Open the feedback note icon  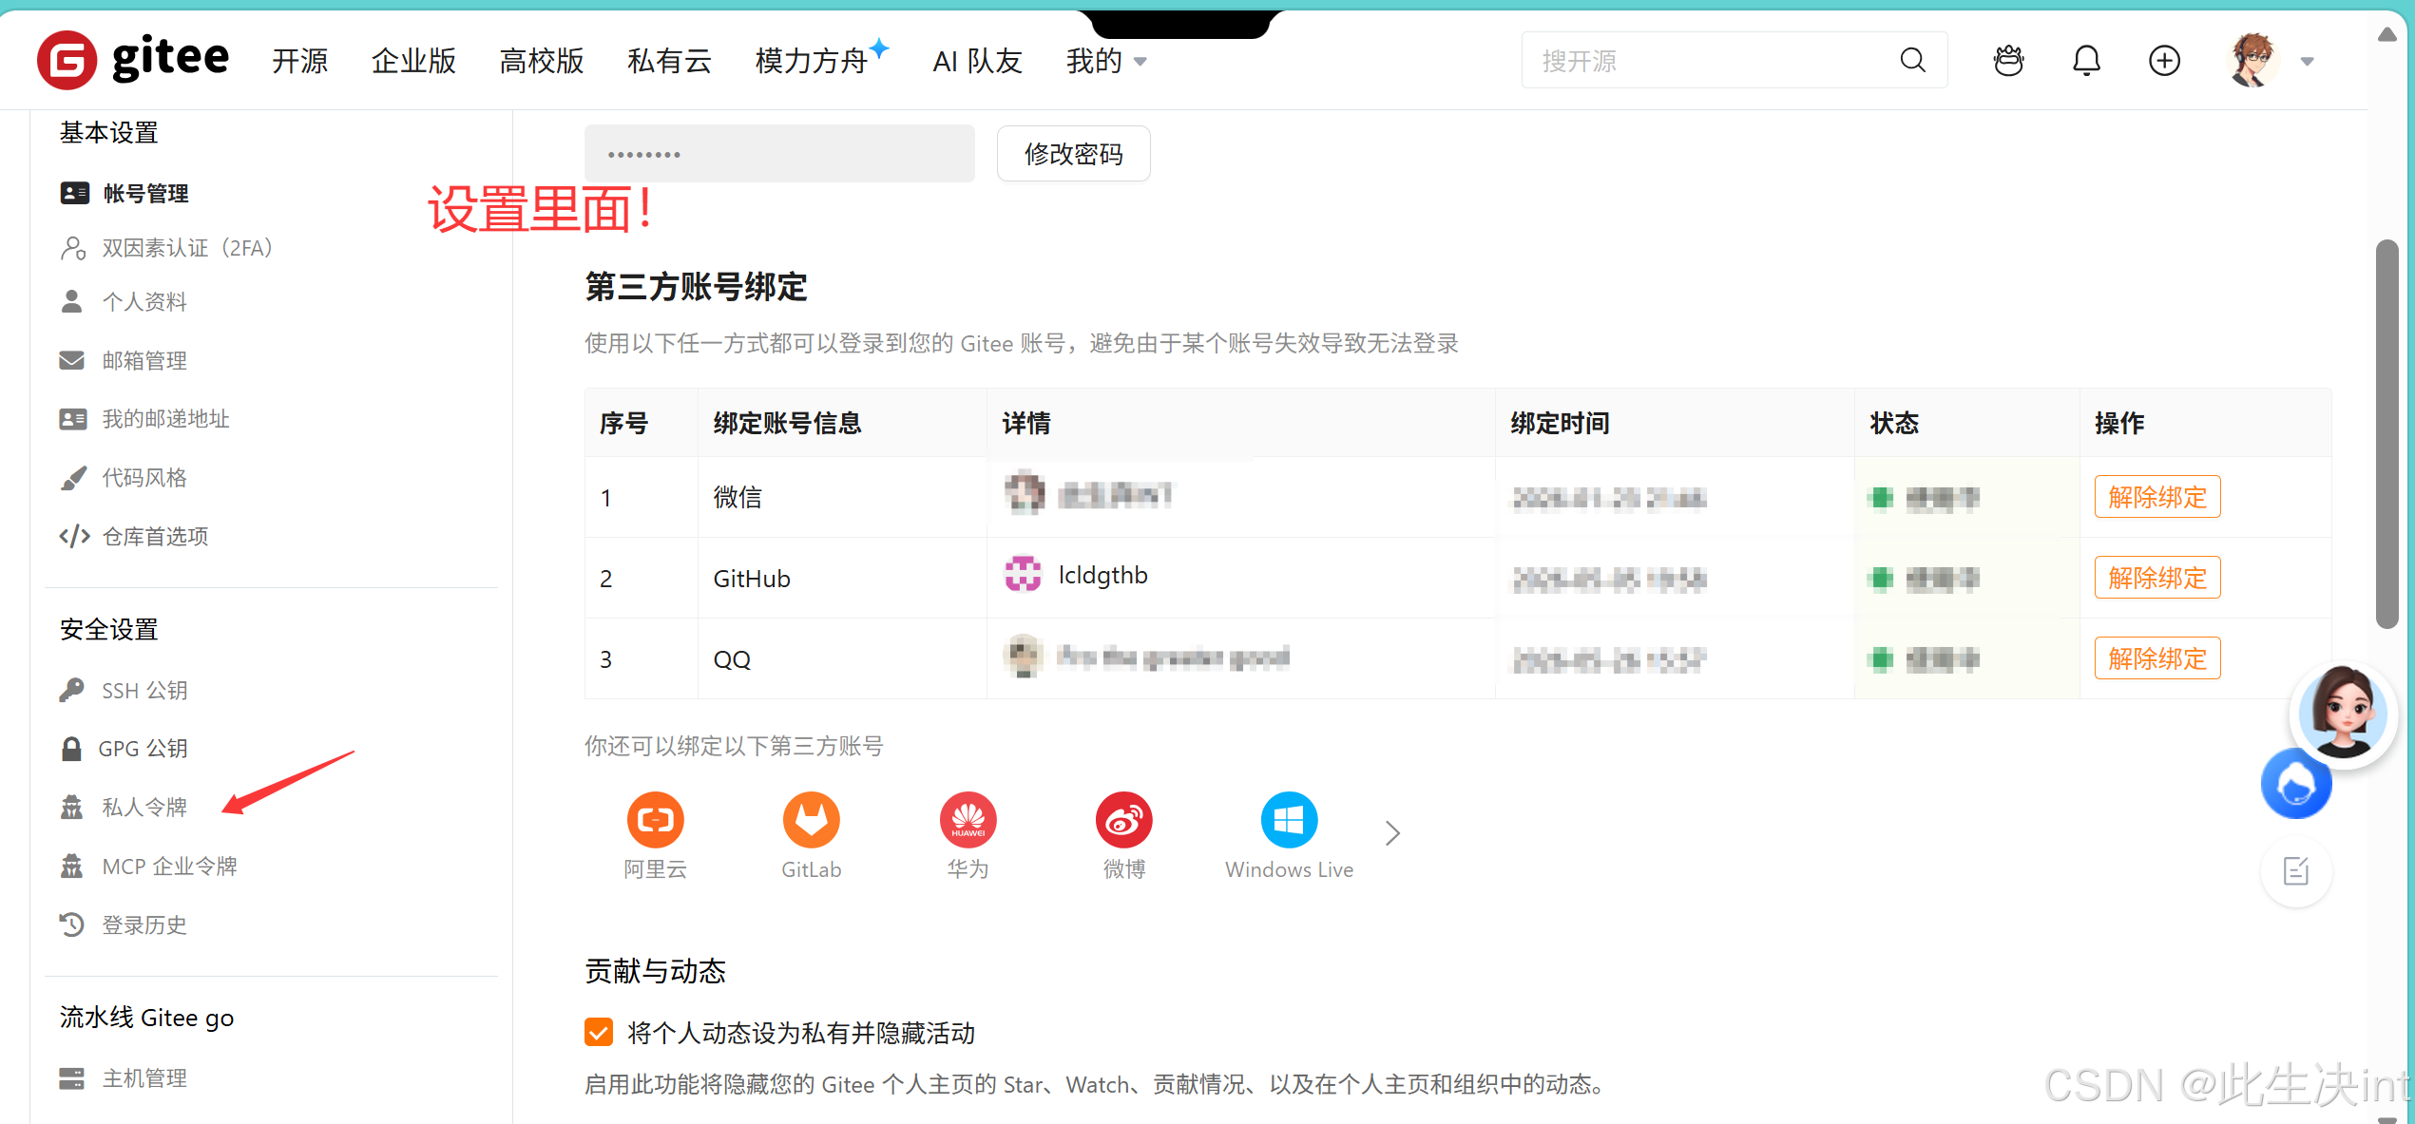(2295, 870)
